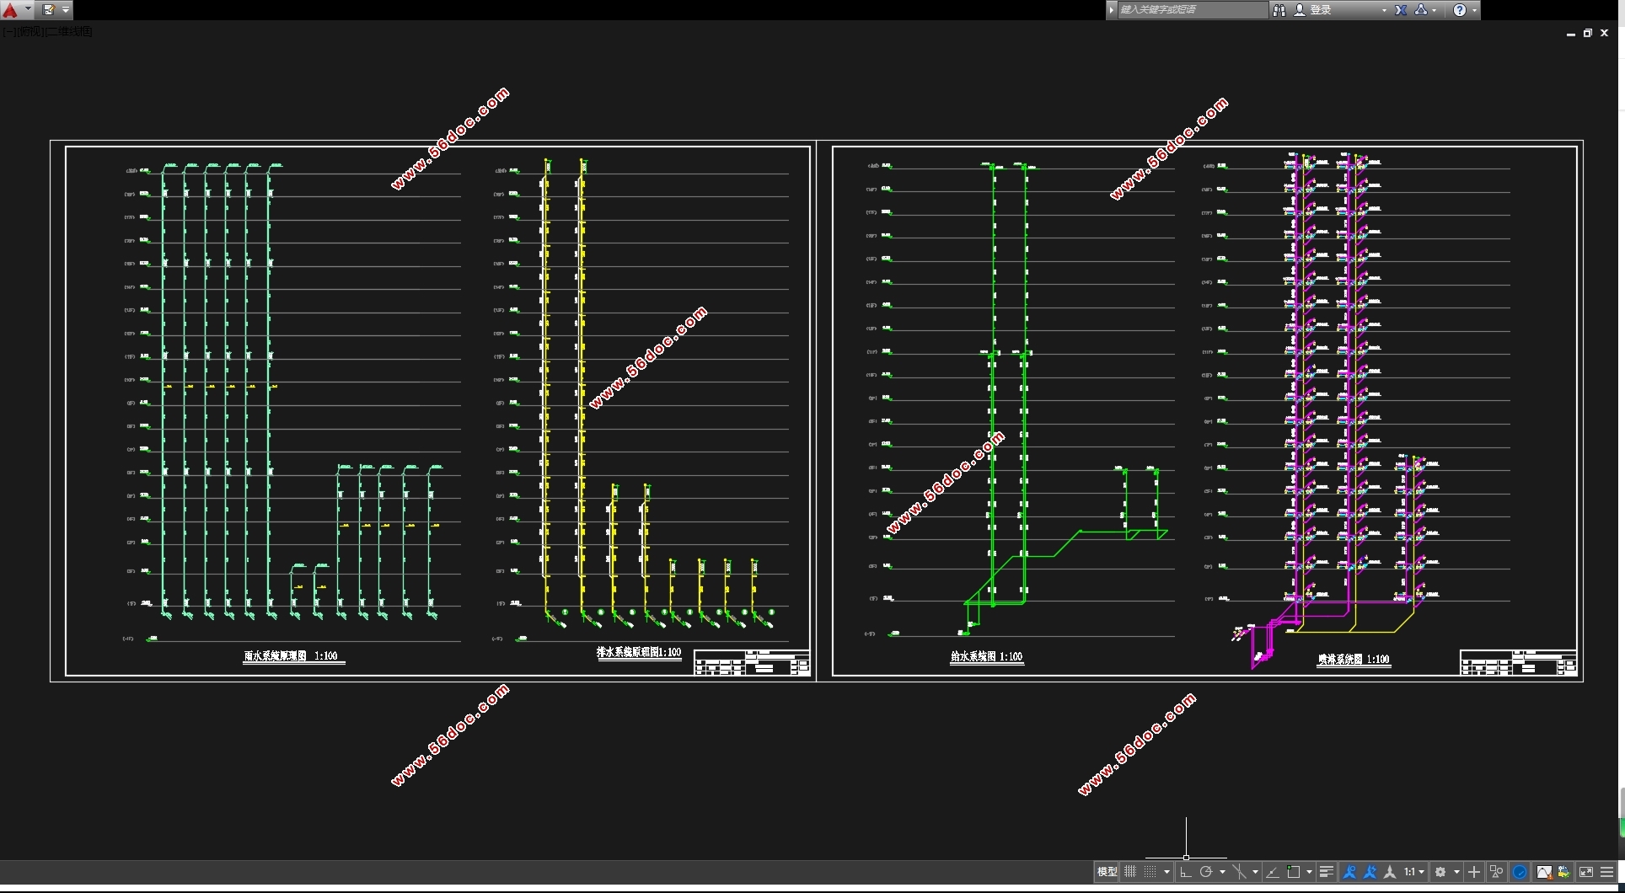The height and width of the screenshot is (893, 1625).
Task: Click the Clean Screen fullscreen icon
Action: pyautogui.click(x=1585, y=872)
